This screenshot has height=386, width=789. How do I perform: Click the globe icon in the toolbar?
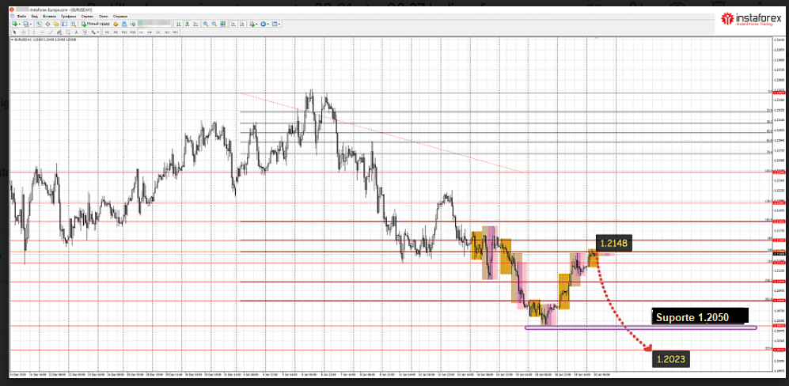133,25
